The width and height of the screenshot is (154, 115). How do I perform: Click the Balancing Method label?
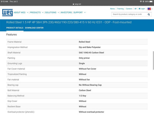[16, 96]
